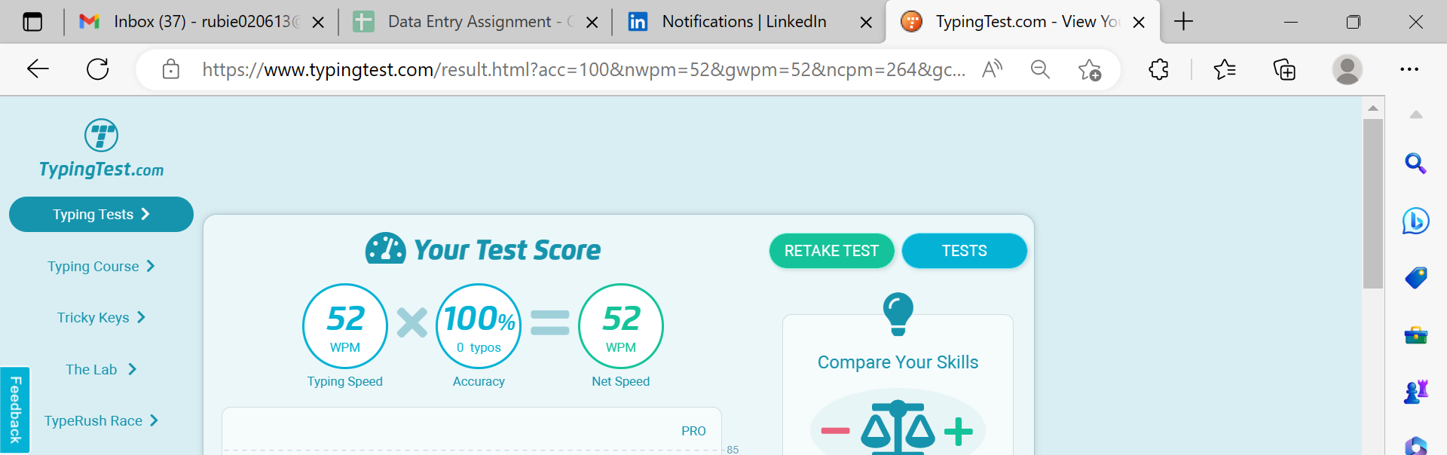Click the PRO label on the chart
This screenshot has height=455, width=1447.
(x=693, y=431)
